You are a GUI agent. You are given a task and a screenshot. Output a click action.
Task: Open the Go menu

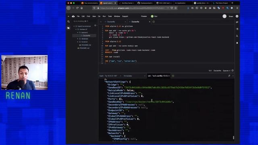click(99, 16)
